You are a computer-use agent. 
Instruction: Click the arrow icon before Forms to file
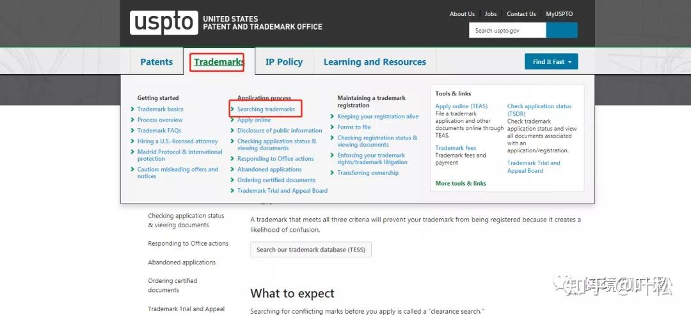tap(332, 127)
